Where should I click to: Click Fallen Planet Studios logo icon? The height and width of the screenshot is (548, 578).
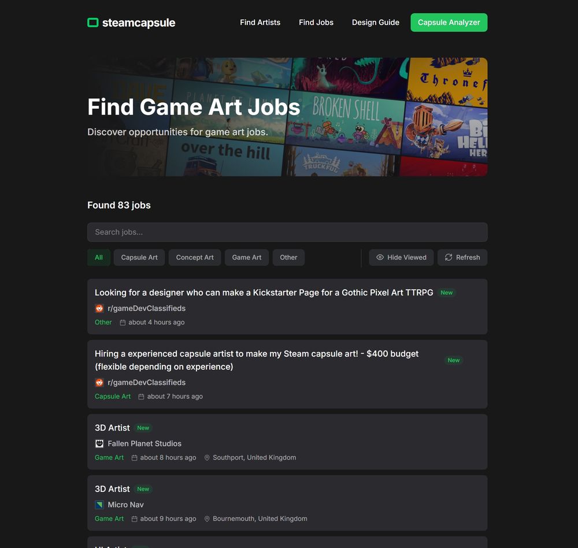pos(99,443)
